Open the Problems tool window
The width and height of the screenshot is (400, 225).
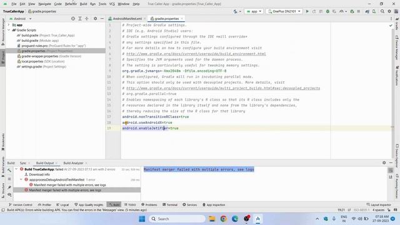pyautogui.click(x=149, y=204)
